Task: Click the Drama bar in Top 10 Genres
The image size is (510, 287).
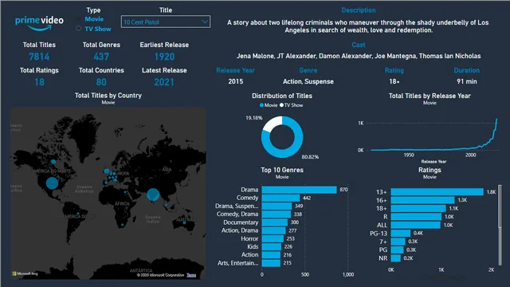Action: pos(299,190)
